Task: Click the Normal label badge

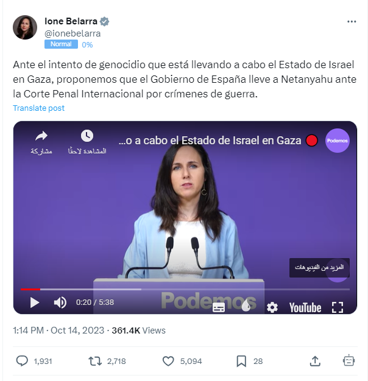Action: click(x=61, y=44)
